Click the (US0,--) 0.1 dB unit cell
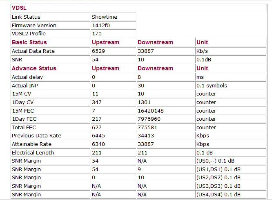 (x=215, y=161)
